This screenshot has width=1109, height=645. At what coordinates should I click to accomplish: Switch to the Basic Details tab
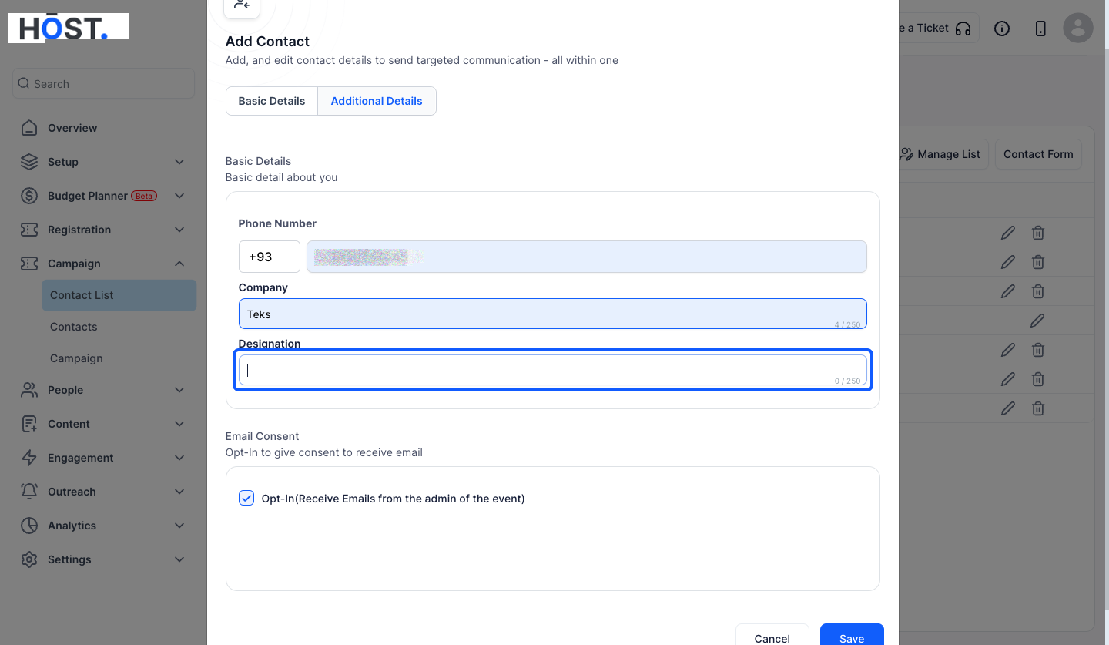click(272, 101)
